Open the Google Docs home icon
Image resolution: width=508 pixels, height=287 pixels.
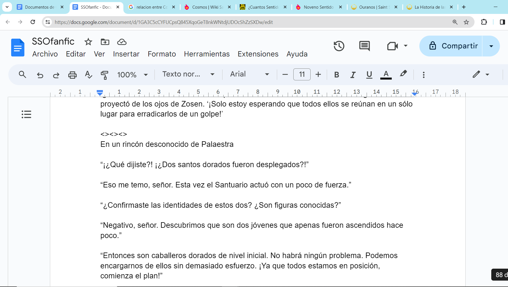pos(18,48)
